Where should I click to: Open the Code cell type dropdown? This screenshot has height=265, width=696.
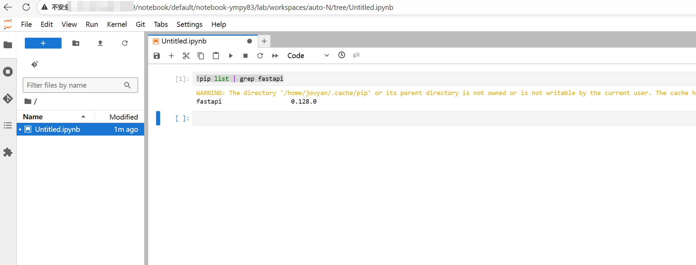pos(308,56)
